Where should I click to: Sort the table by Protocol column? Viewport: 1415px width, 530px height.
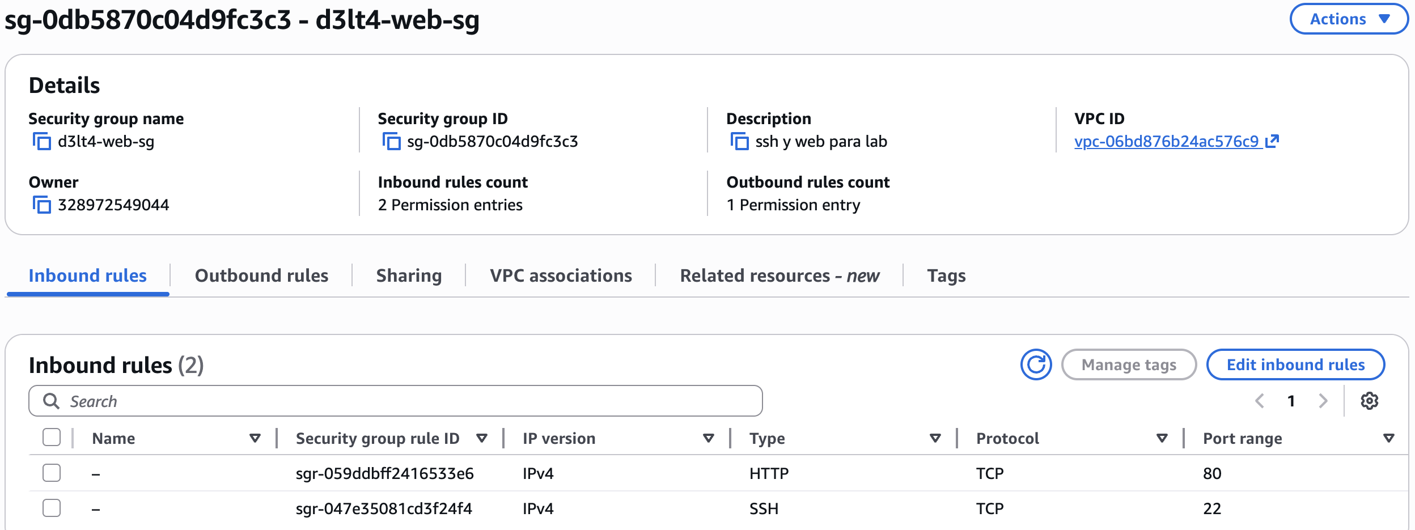pos(1162,438)
